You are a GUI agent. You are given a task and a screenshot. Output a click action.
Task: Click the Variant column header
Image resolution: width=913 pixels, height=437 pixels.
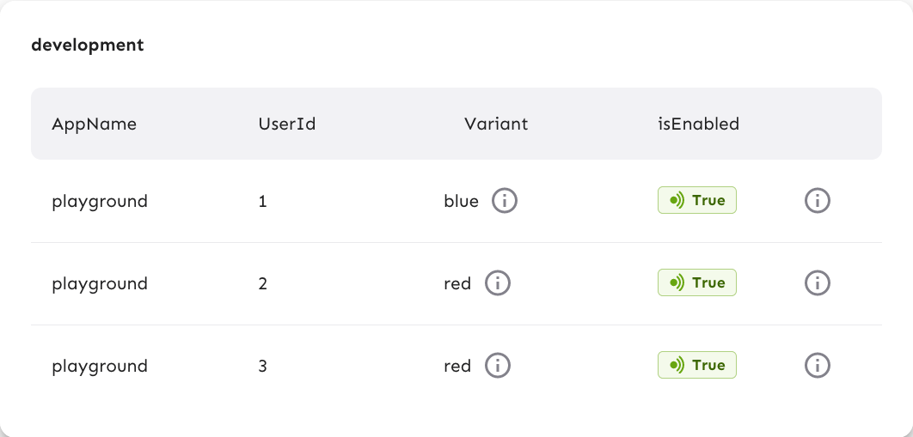[x=496, y=124]
